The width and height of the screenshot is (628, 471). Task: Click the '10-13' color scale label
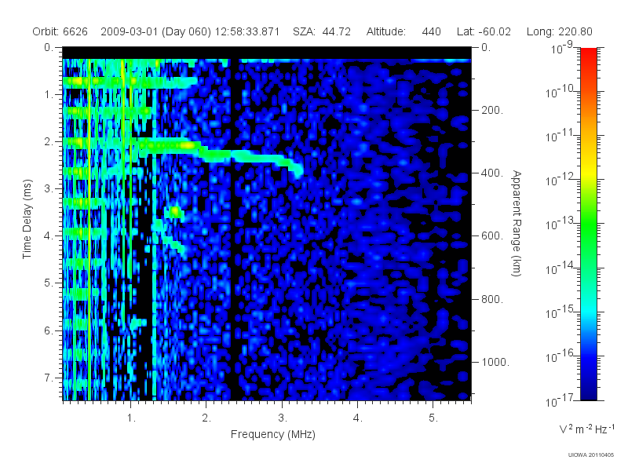coord(560,224)
